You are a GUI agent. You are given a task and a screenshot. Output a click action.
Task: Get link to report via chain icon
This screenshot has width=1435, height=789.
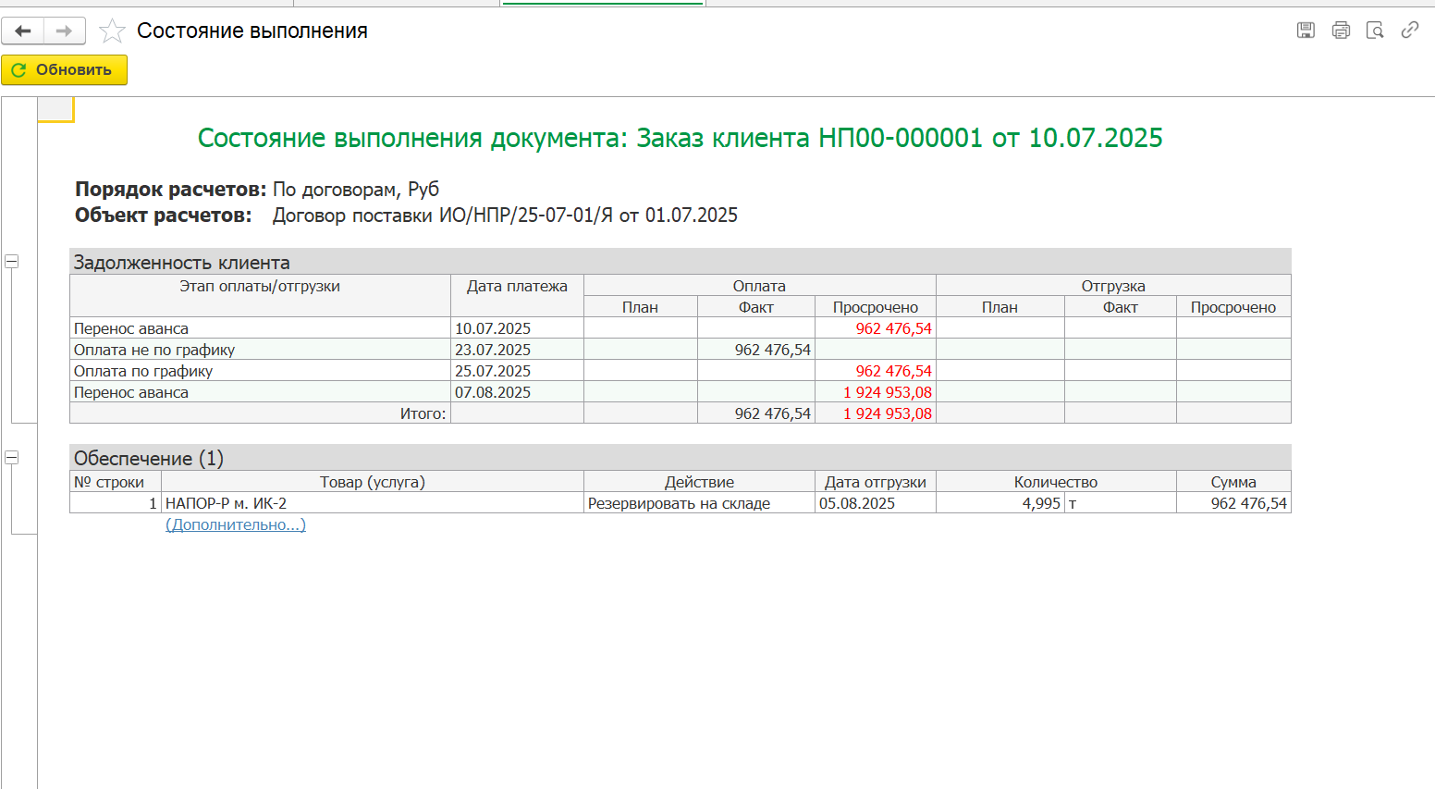pos(1409,31)
